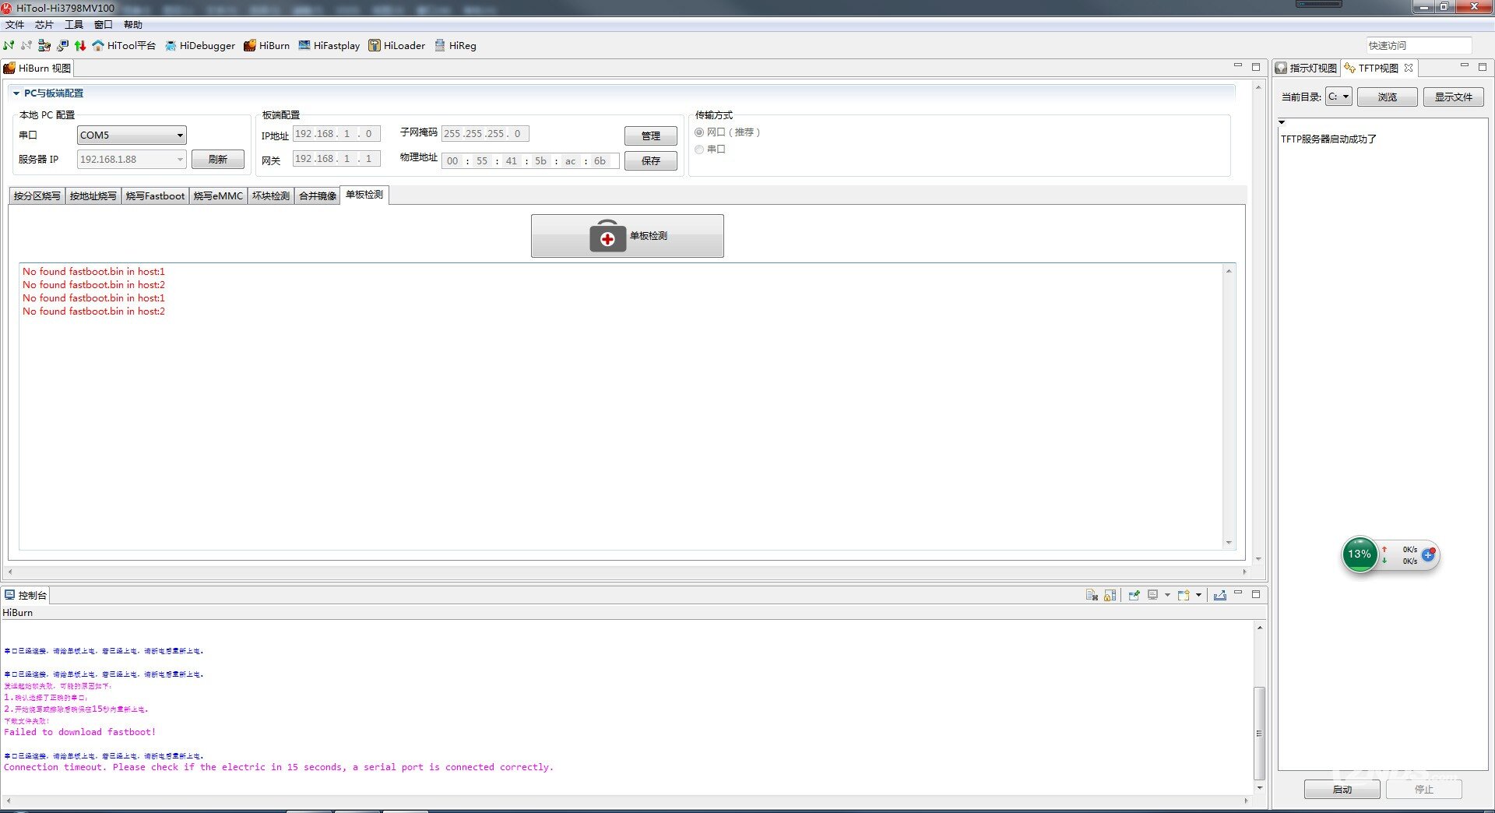Select the 控制台 tab
This screenshot has height=813, width=1495.
click(x=26, y=595)
